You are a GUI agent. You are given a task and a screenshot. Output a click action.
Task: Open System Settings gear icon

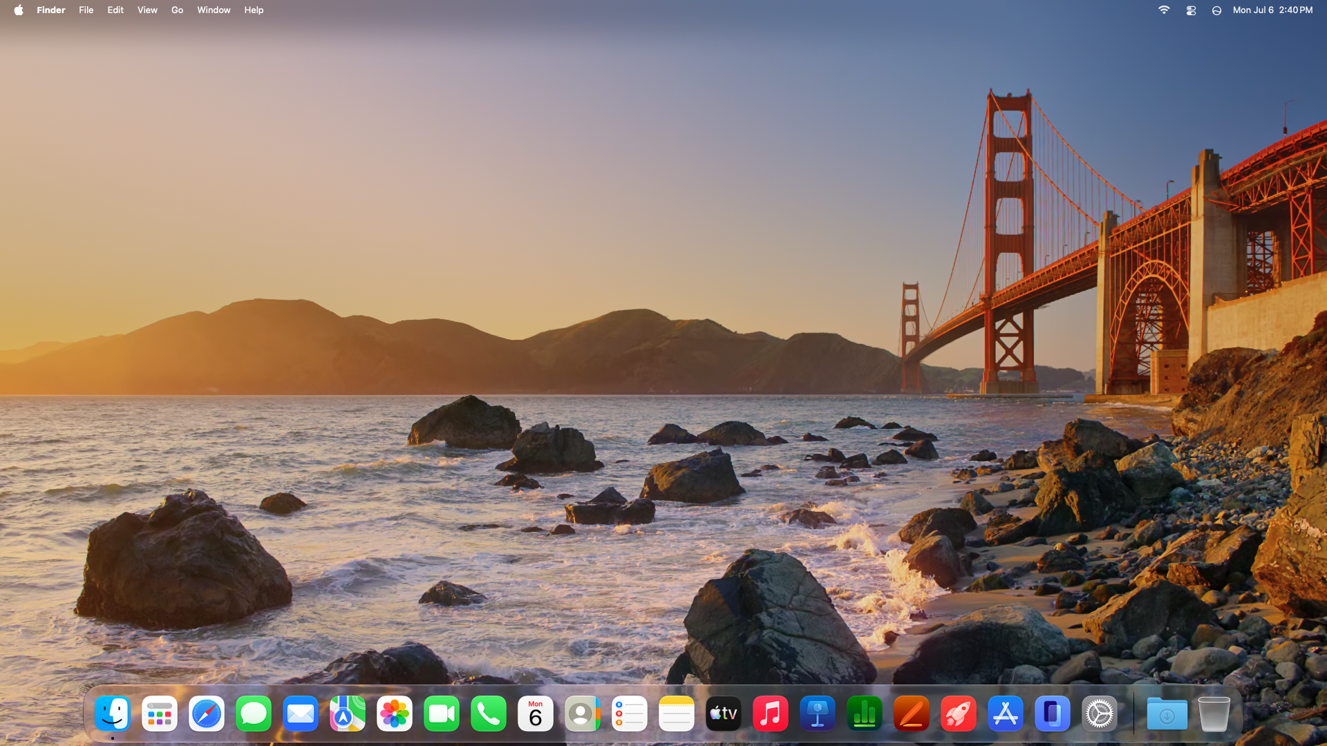[x=1100, y=714]
